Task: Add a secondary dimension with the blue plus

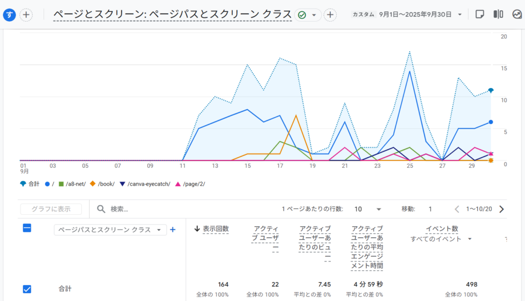Action: pos(173,230)
